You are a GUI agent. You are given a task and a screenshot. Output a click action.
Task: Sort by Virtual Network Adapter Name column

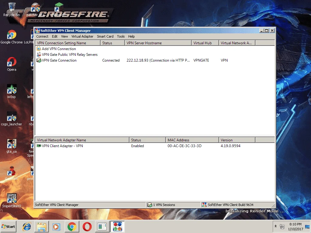click(82, 140)
